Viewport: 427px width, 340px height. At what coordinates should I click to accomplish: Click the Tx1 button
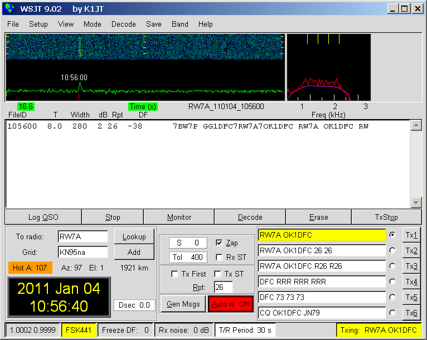(411, 235)
